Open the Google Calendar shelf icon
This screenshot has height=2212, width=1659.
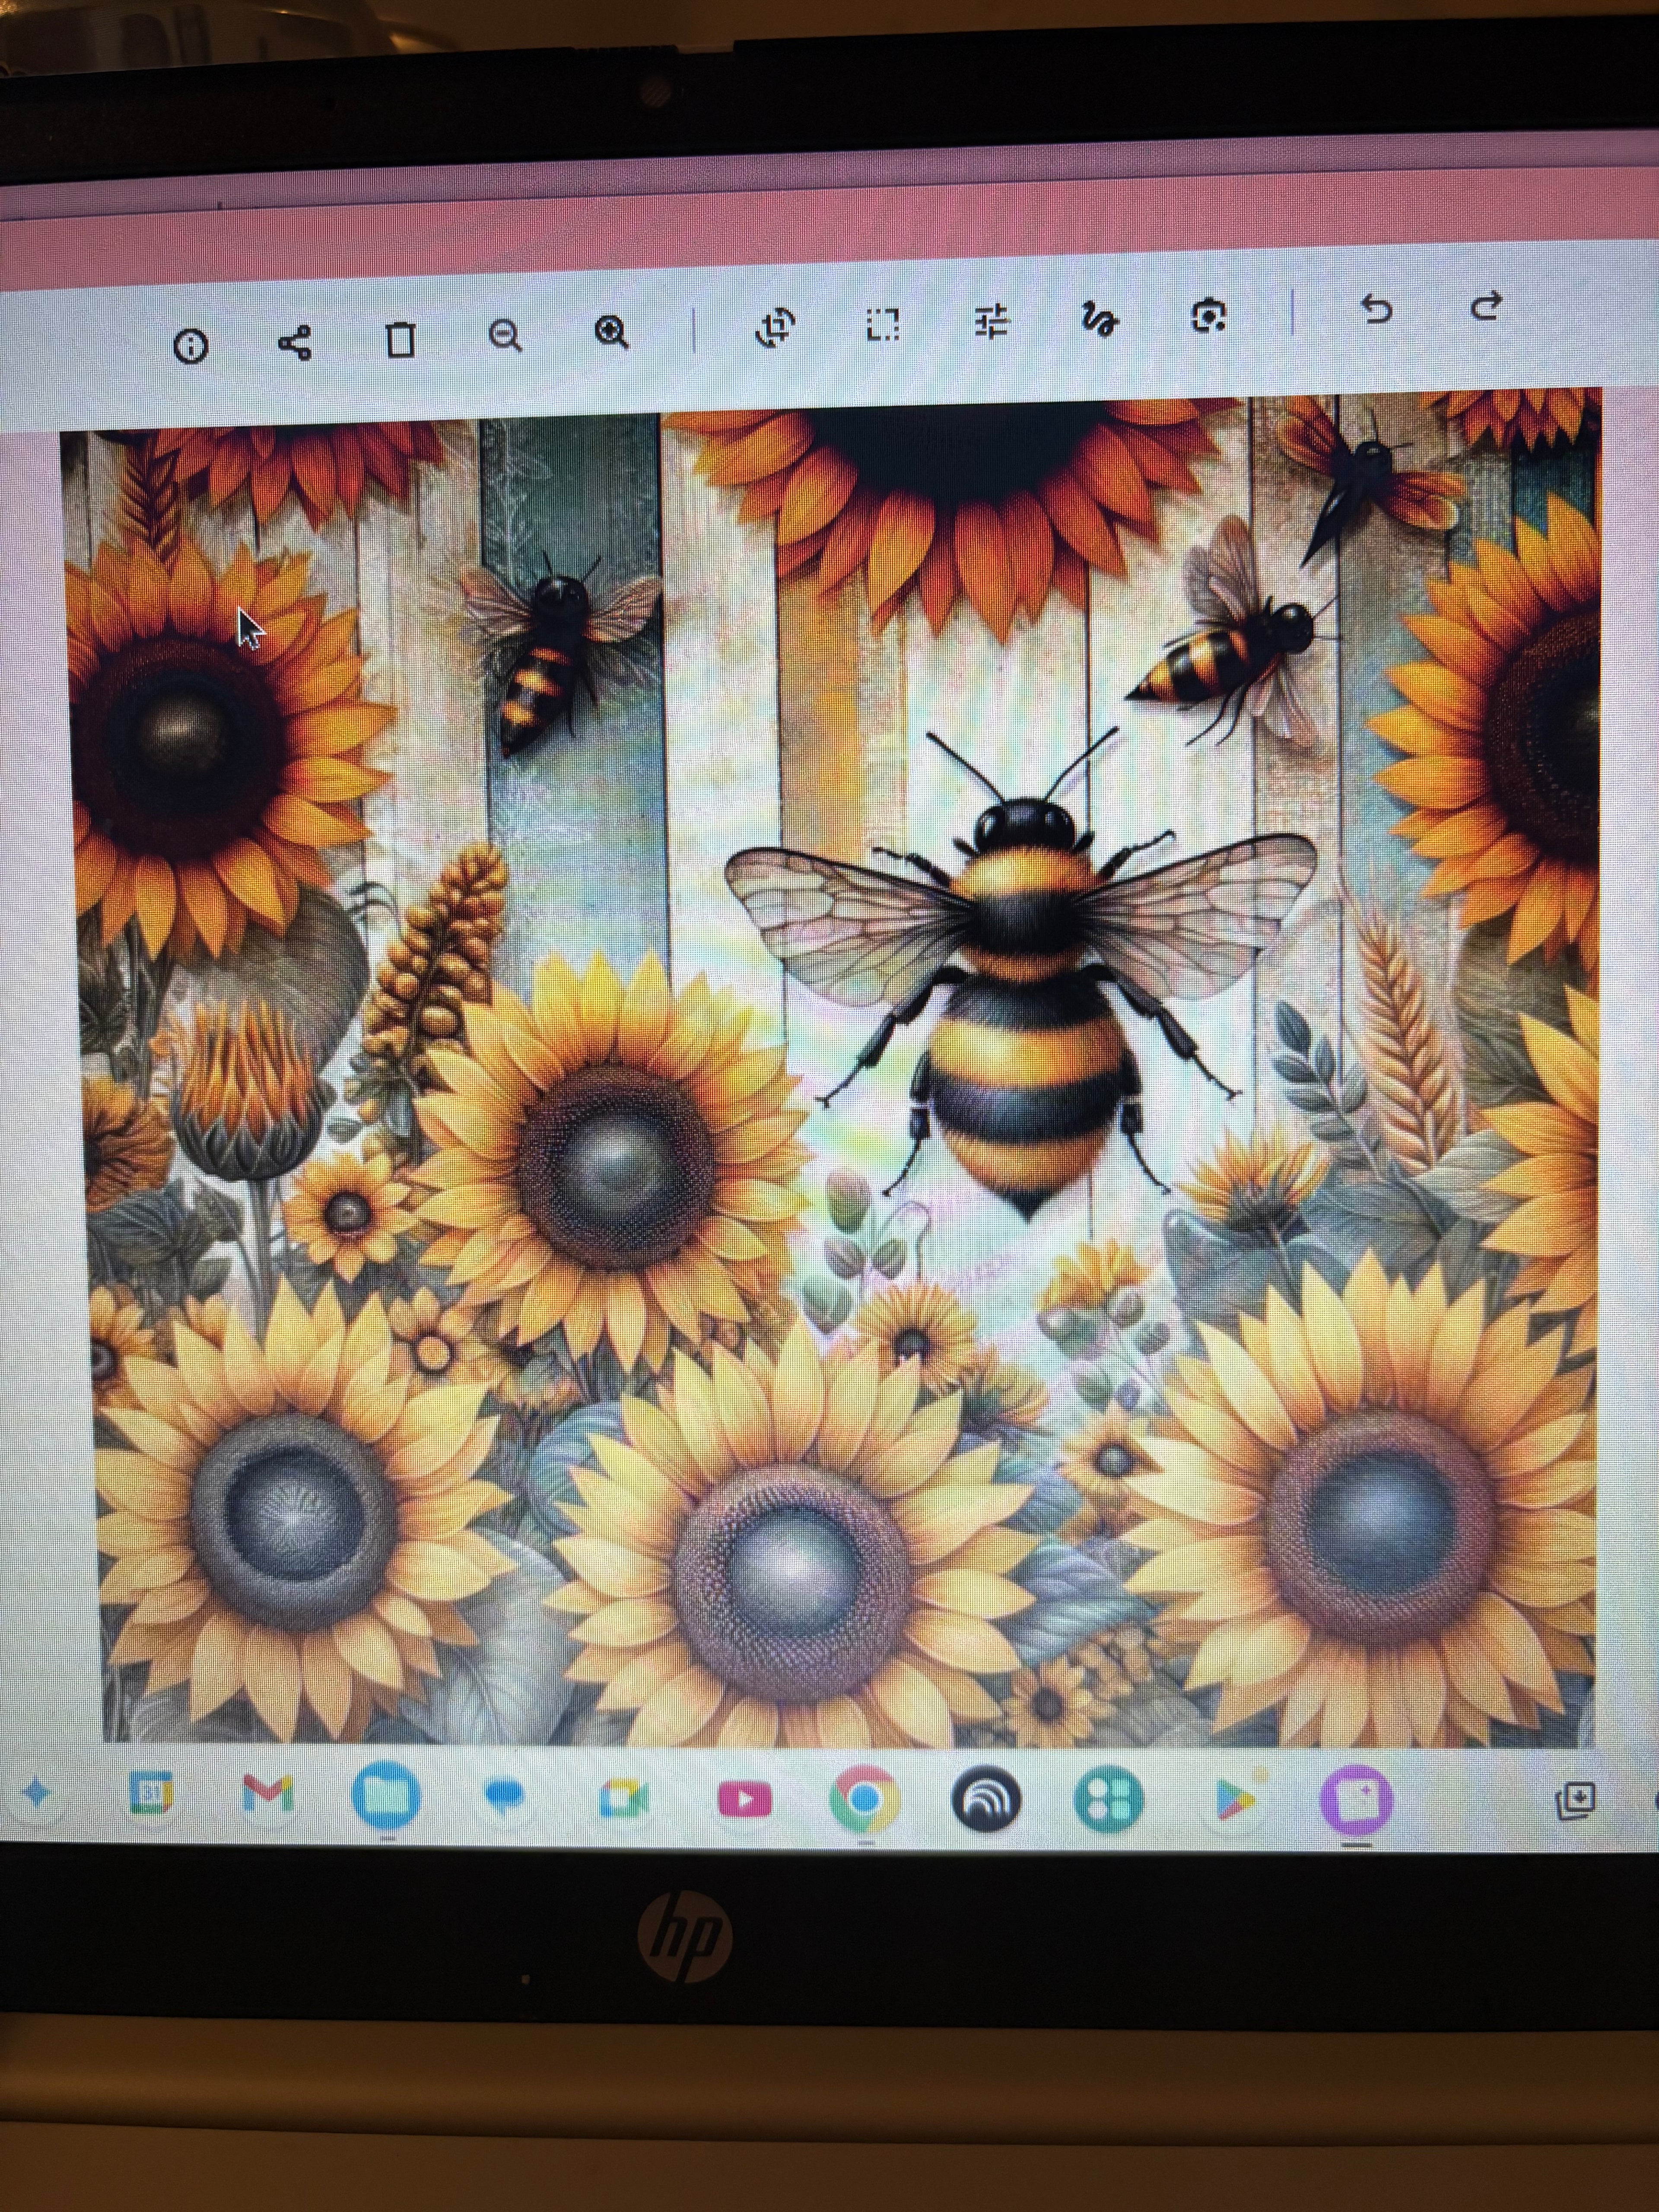tap(151, 1793)
